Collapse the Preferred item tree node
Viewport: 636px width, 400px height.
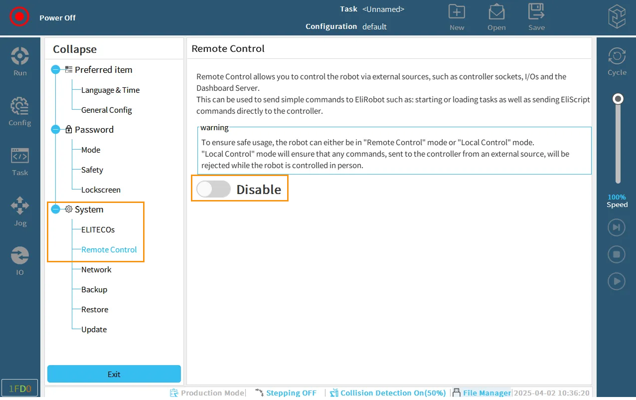point(55,70)
